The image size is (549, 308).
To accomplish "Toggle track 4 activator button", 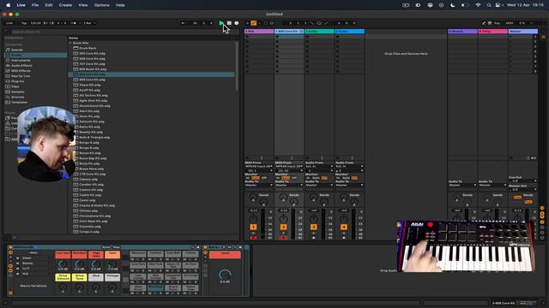I will point(343,227).
